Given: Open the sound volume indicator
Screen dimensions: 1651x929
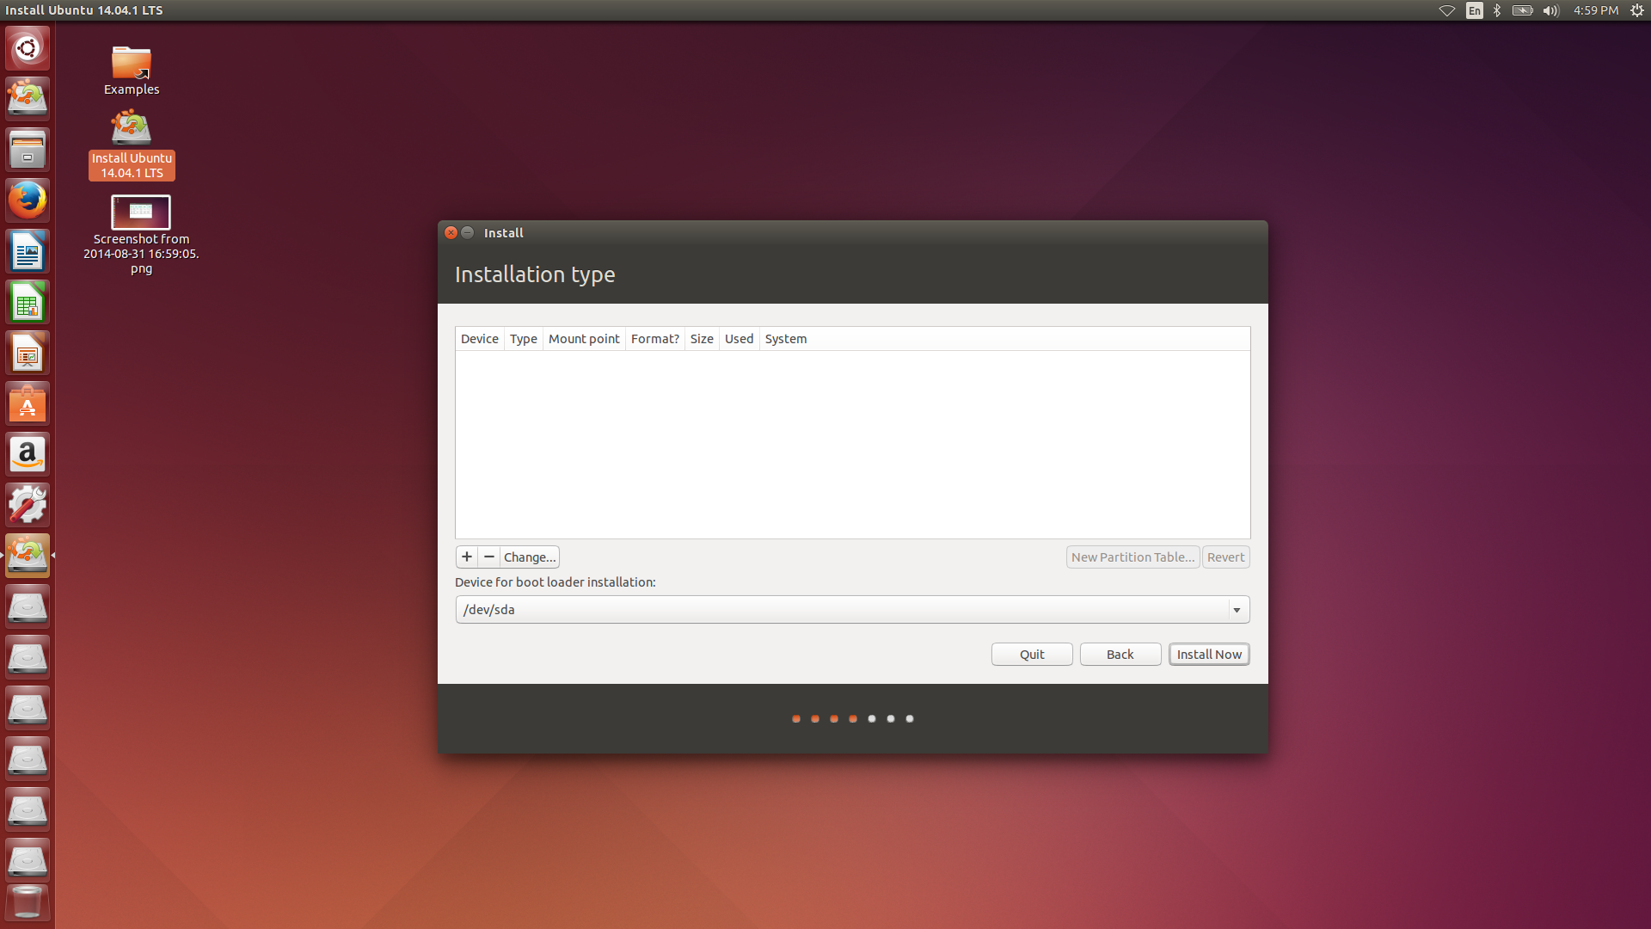Looking at the screenshot, I should pos(1550,10).
